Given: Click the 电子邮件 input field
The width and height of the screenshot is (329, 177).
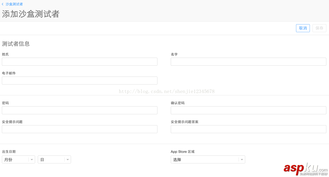Looking at the screenshot, I should (x=79, y=80).
